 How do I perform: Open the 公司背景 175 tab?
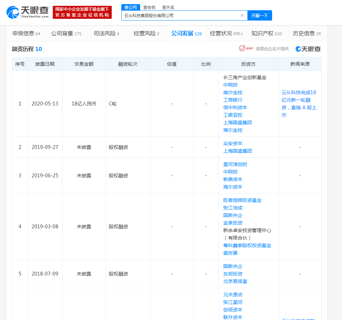(x=66, y=34)
